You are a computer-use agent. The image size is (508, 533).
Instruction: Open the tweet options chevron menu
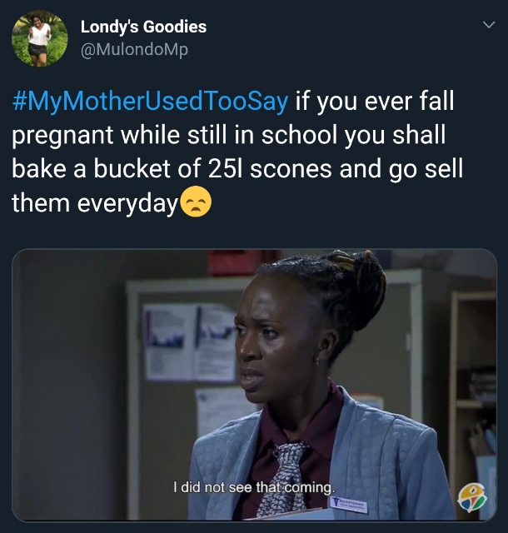click(489, 25)
